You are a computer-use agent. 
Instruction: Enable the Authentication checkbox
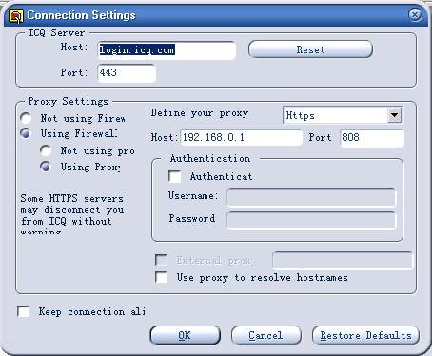tap(175, 177)
